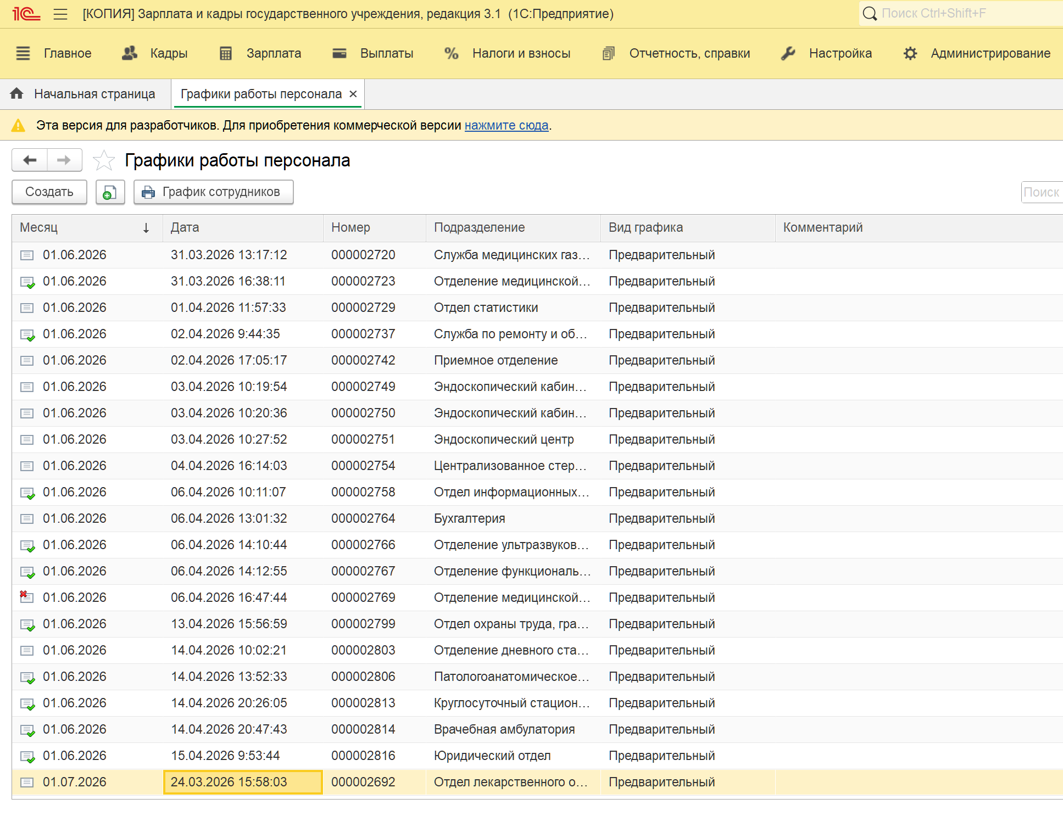1063x827 pixels.
Task: Close the Графики работы персонала tab
Action: click(x=353, y=94)
